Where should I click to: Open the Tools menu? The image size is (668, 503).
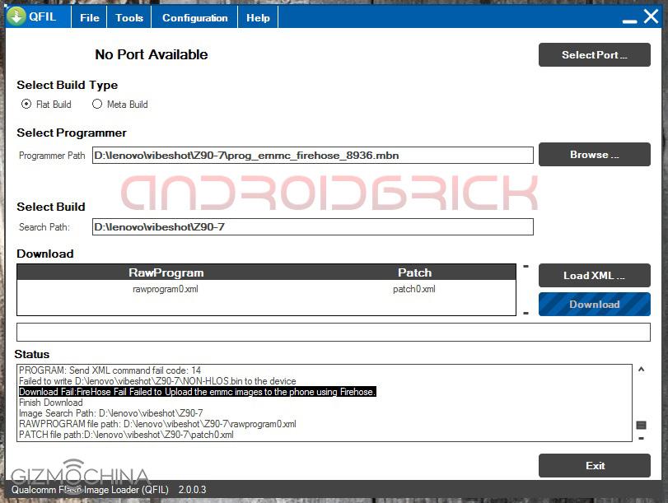click(129, 17)
